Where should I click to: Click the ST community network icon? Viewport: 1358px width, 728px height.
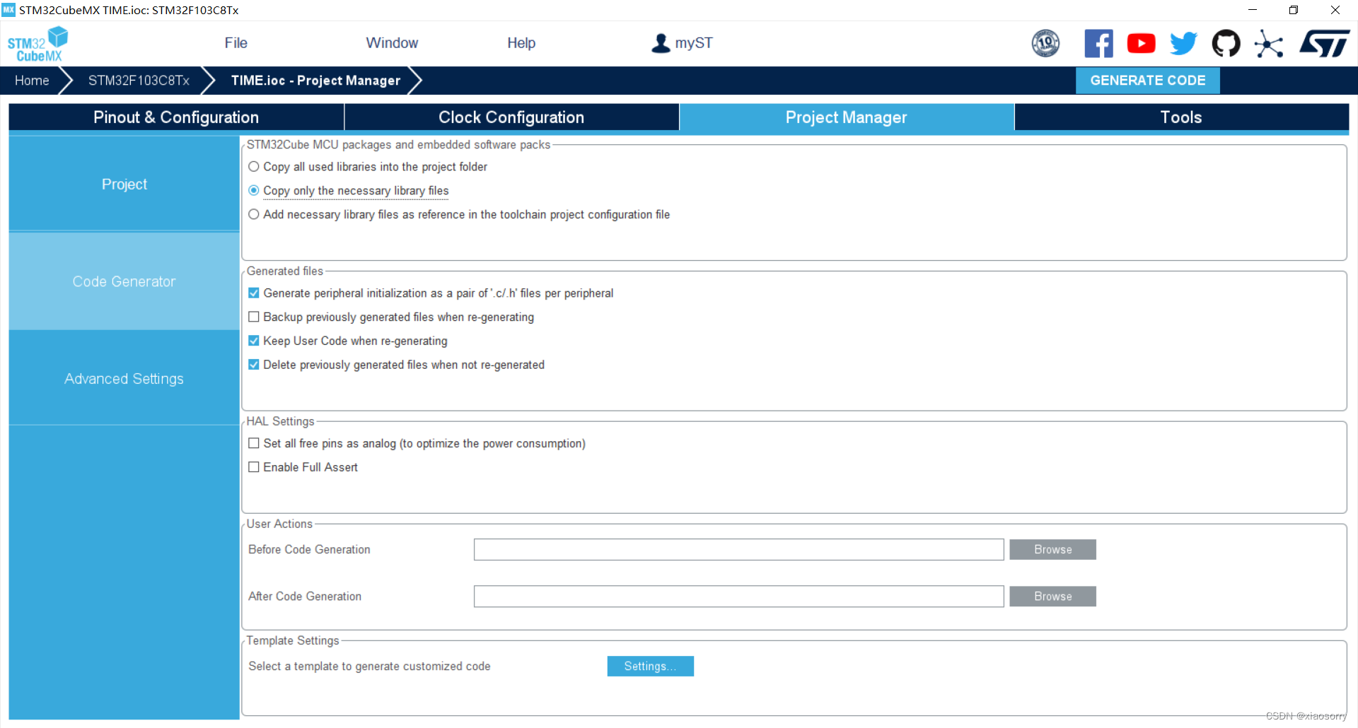click(x=1269, y=44)
